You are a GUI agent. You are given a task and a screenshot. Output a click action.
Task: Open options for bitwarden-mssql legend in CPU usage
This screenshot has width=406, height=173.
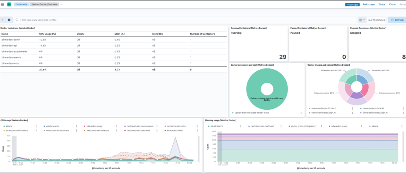tap(117, 126)
